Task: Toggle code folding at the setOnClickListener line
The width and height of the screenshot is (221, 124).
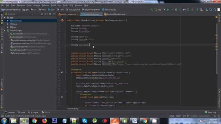Action: pyautogui.click(x=66, y=92)
